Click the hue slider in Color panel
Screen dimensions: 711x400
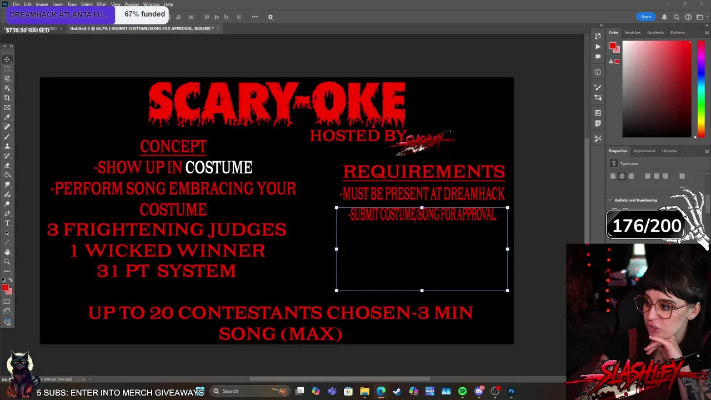701,89
